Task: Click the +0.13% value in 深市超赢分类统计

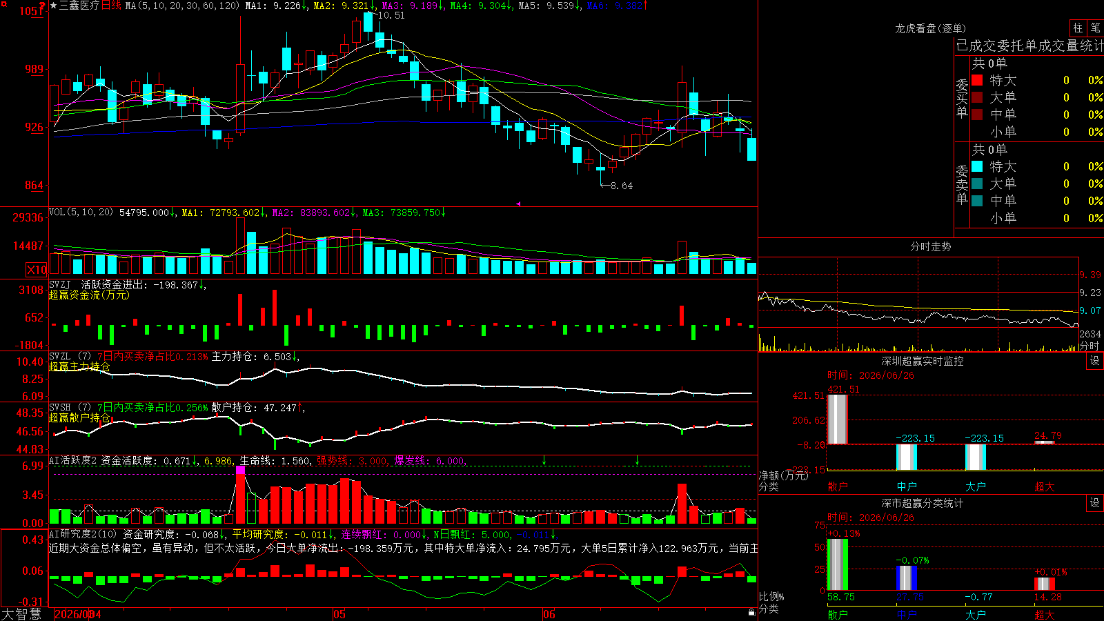Action: [x=844, y=533]
